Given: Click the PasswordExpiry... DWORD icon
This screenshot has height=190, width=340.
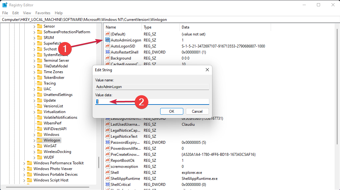Looking at the screenshot, I should (108, 142).
